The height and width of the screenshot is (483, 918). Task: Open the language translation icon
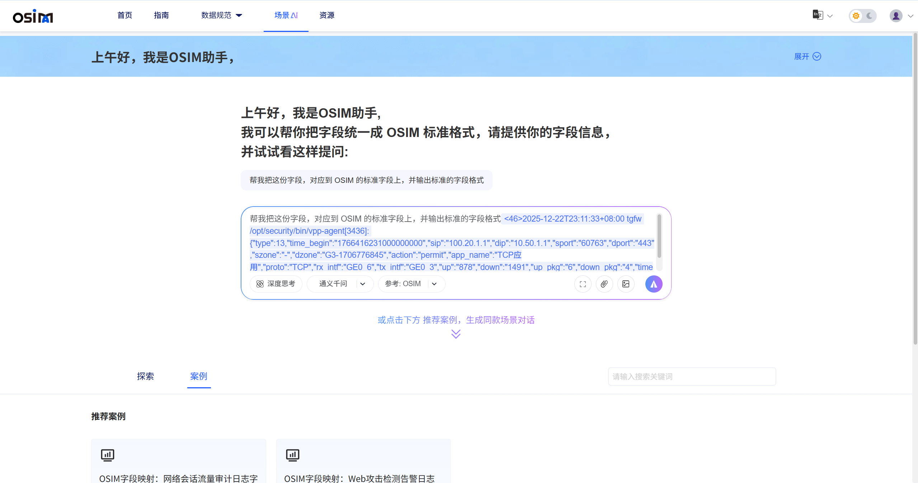coord(818,15)
